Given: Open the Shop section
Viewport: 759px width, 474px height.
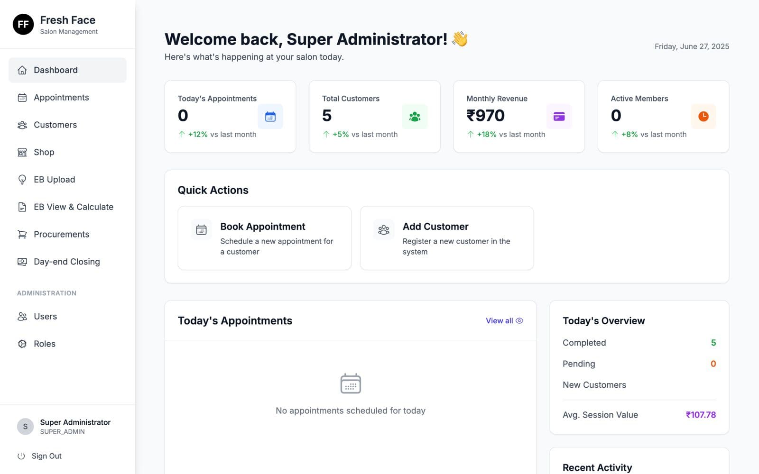Looking at the screenshot, I should point(44,152).
